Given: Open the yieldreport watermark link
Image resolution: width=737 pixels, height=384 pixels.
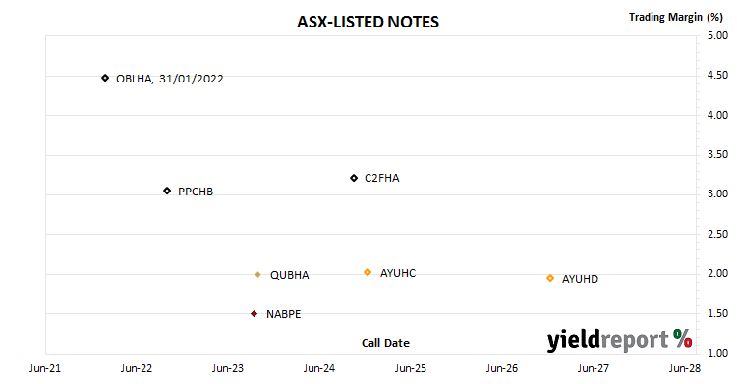Looking at the screenshot, I should [619, 340].
